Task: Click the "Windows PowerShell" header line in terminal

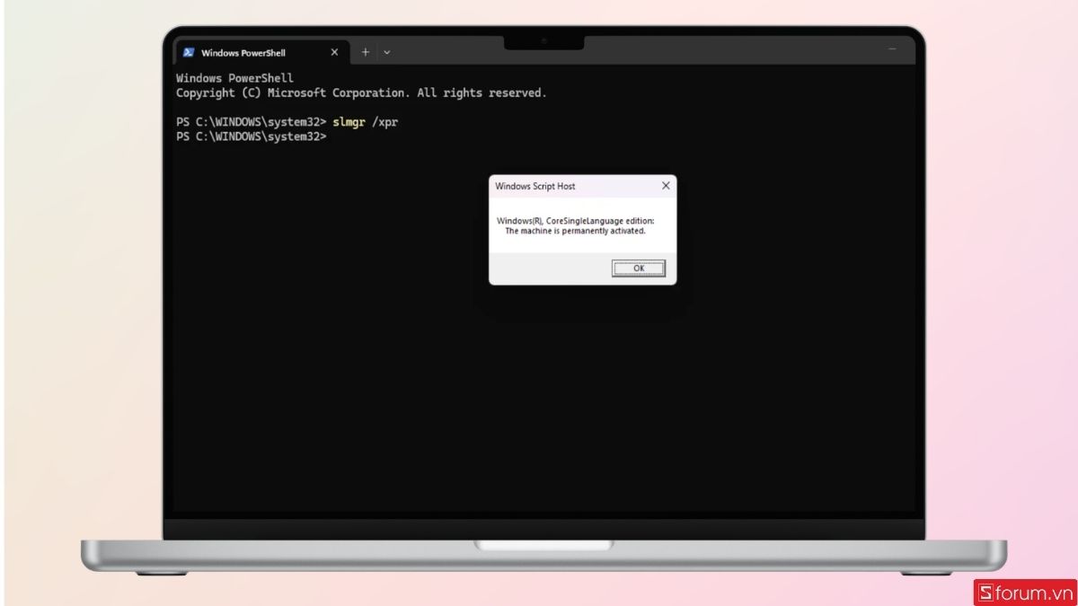Action: click(234, 78)
